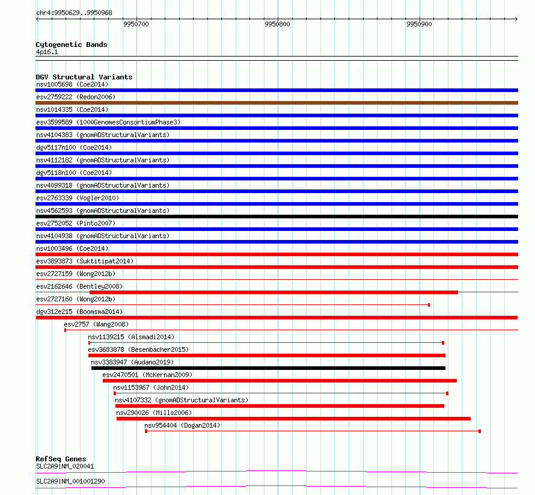
Task: Click the 9950900 ruler position label
Action: click(419, 24)
